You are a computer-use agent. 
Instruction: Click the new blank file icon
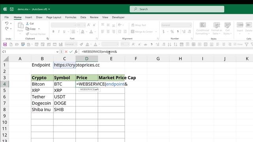pyautogui.click(x=11, y=44)
